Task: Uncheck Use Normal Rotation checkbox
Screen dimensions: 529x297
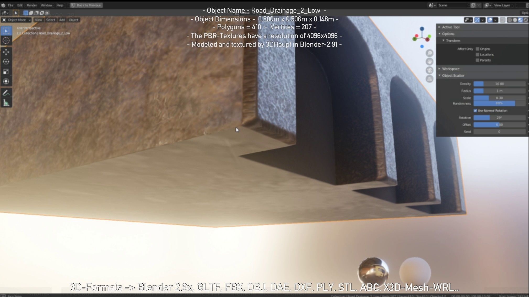Action: click(x=475, y=111)
